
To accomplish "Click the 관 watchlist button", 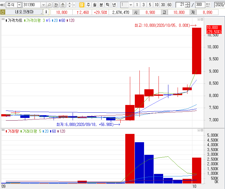I will click(x=56, y=5).
